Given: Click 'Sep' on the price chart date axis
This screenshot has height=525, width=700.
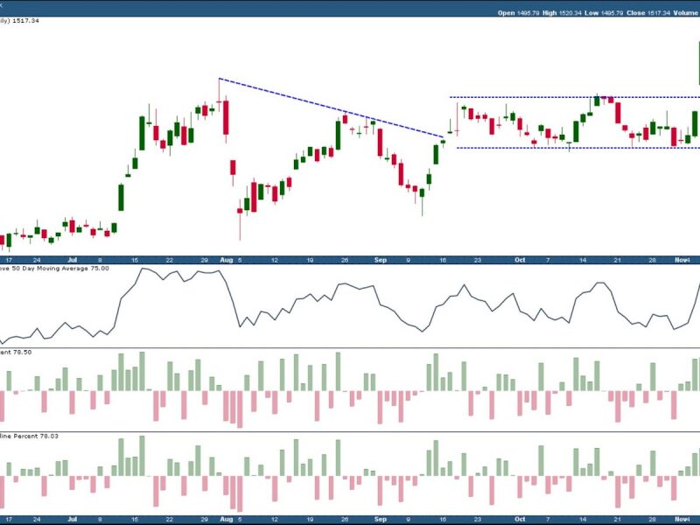Looking at the screenshot, I should pos(380,260).
